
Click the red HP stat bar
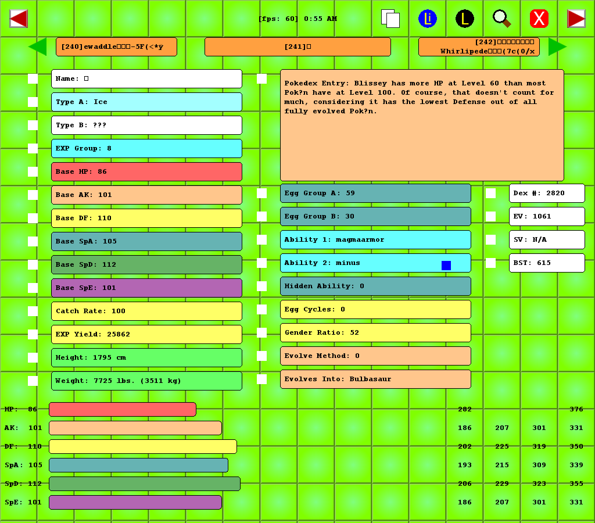click(123, 410)
